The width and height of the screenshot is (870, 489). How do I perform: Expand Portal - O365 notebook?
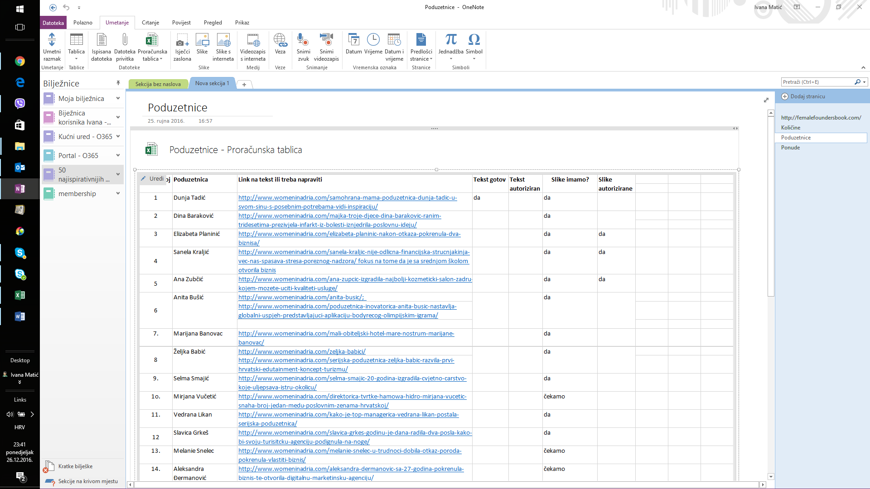click(118, 155)
